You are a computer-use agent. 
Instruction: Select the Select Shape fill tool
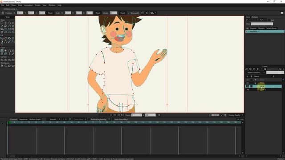[2, 38]
